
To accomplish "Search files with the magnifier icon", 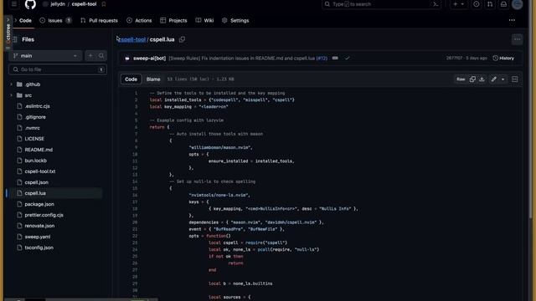I will click(x=101, y=56).
